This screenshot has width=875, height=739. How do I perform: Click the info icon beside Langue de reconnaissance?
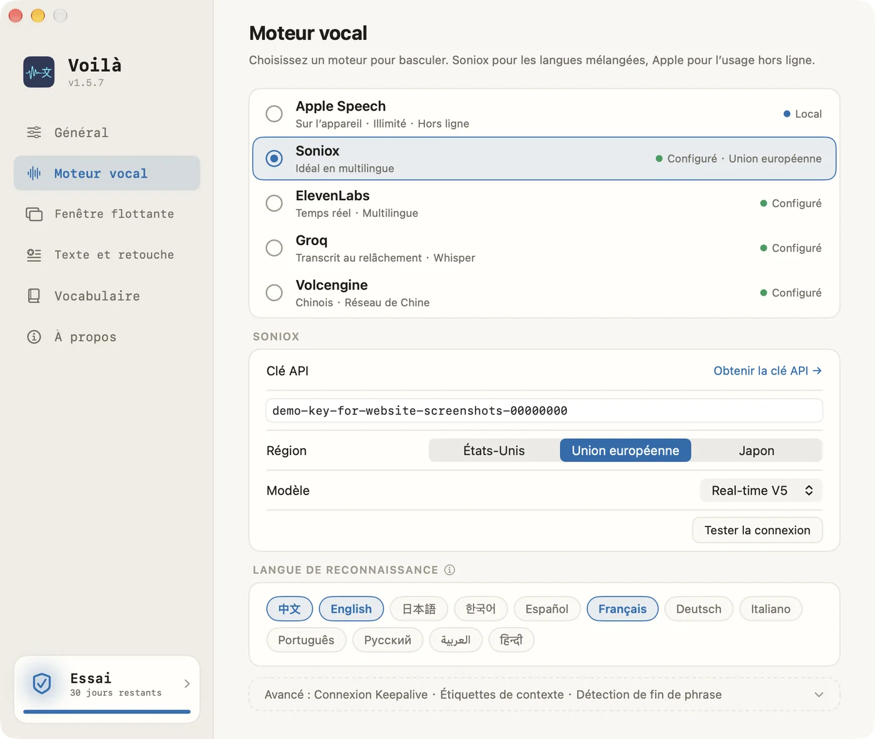pos(450,570)
